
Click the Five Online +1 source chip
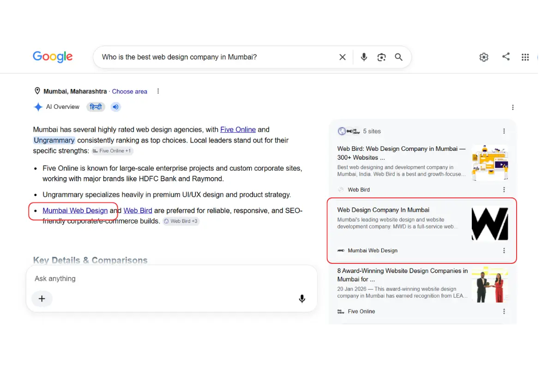(x=112, y=151)
